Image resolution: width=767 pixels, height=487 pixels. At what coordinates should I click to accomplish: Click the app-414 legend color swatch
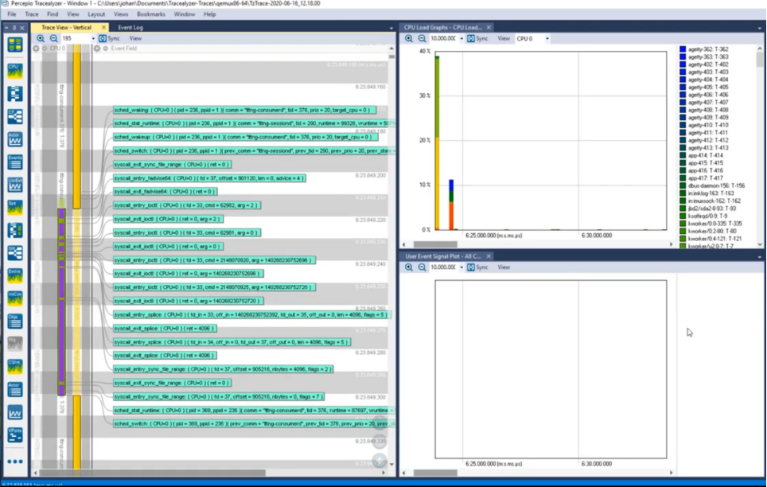click(x=683, y=156)
